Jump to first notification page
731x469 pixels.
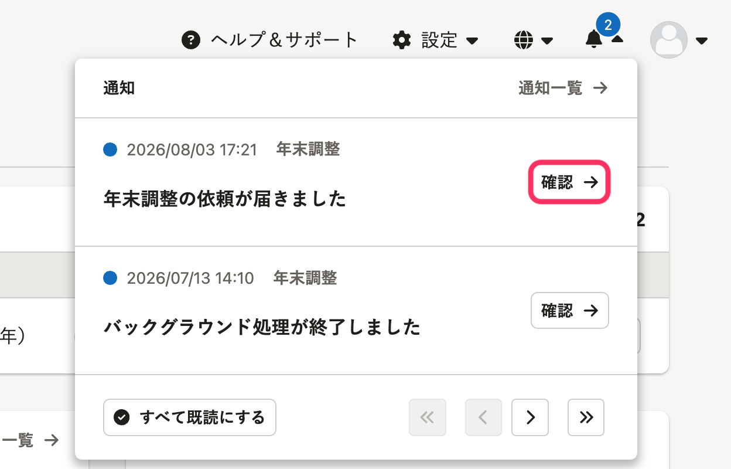[x=428, y=417]
